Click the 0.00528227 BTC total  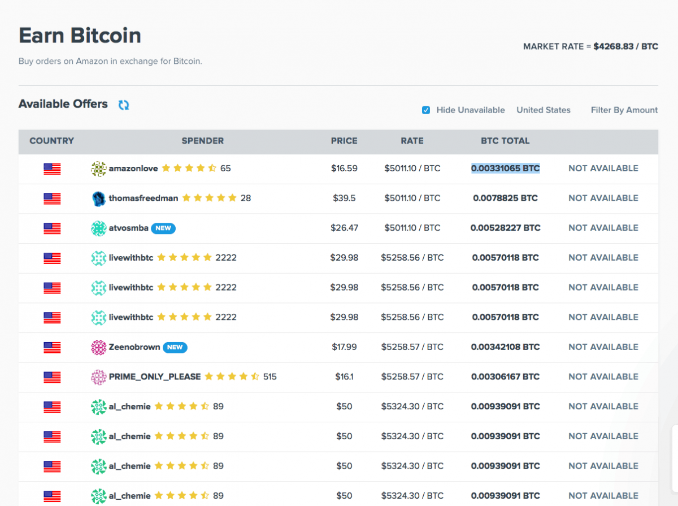pyautogui.click(x=506, y=228)
